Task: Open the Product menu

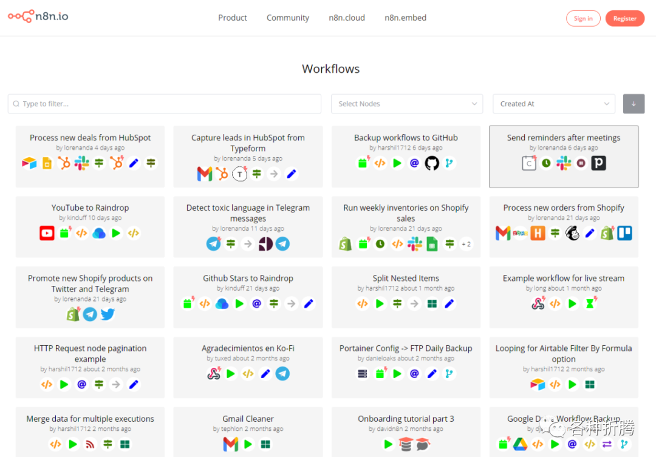Action: (x=232, y=18)
